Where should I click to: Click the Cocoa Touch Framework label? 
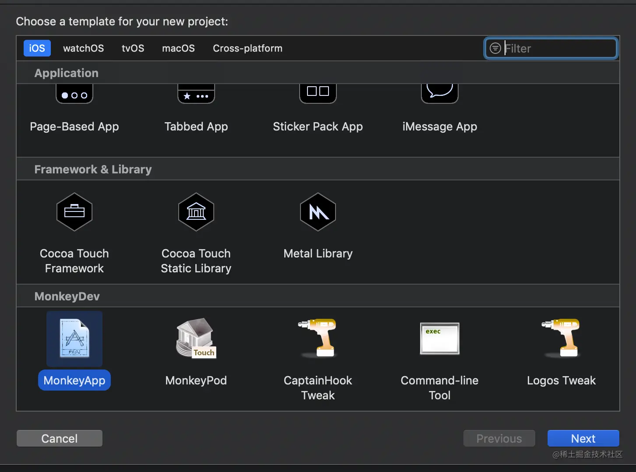74,261
